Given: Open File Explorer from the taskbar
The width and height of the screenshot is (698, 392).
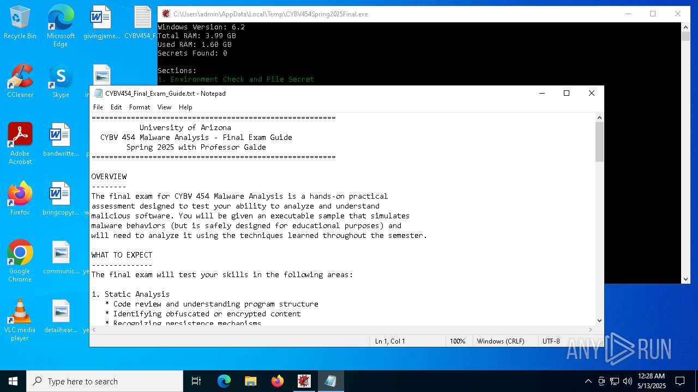Looking at the screenshot, I should [251, 381].
